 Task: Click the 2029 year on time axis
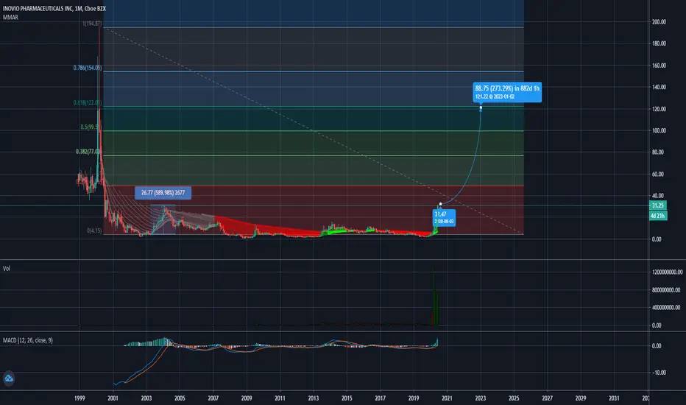[x=581, y=398]
